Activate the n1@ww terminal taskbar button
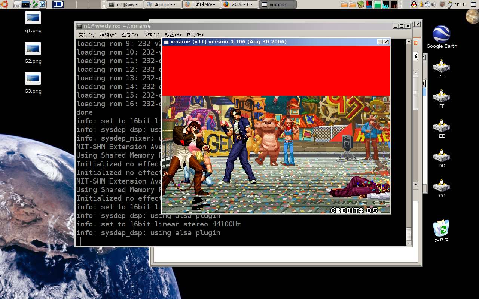 125,4
